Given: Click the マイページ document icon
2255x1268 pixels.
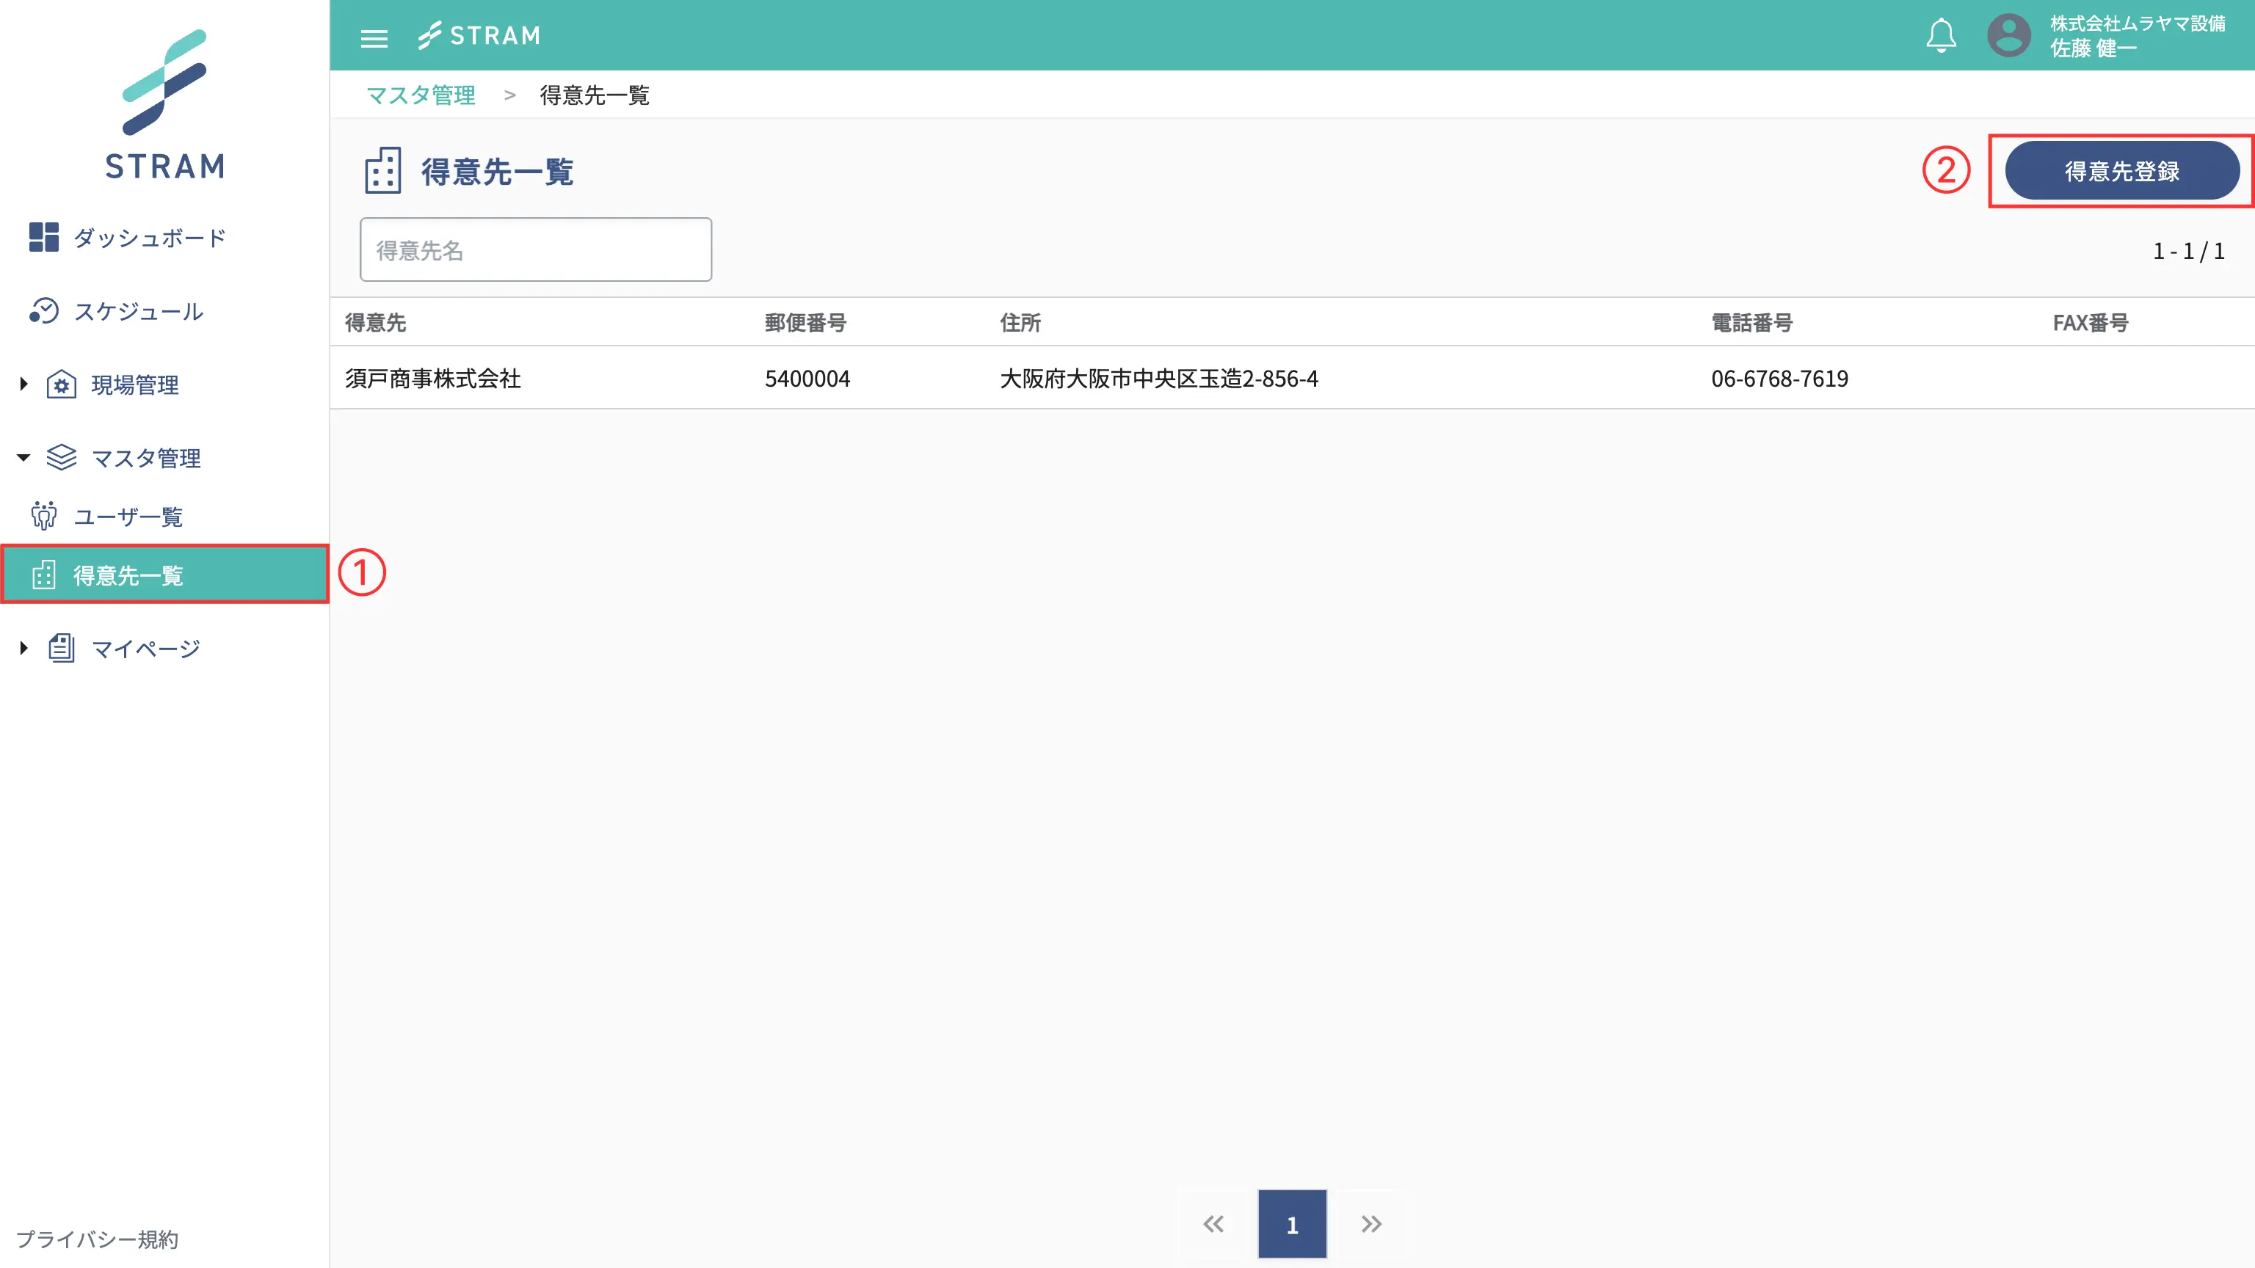Looking at the screenshot, I should [x=61, y=649].
